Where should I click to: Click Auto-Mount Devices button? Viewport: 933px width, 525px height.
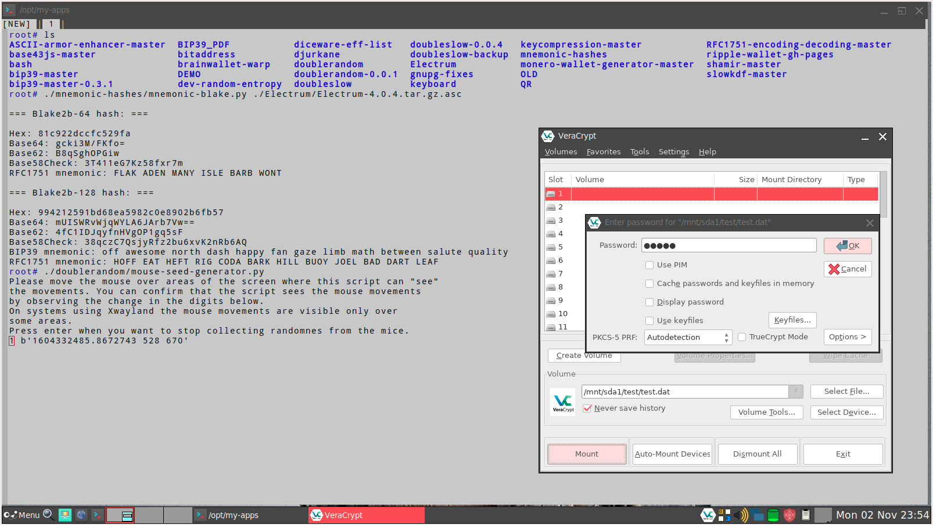(672, 454)
